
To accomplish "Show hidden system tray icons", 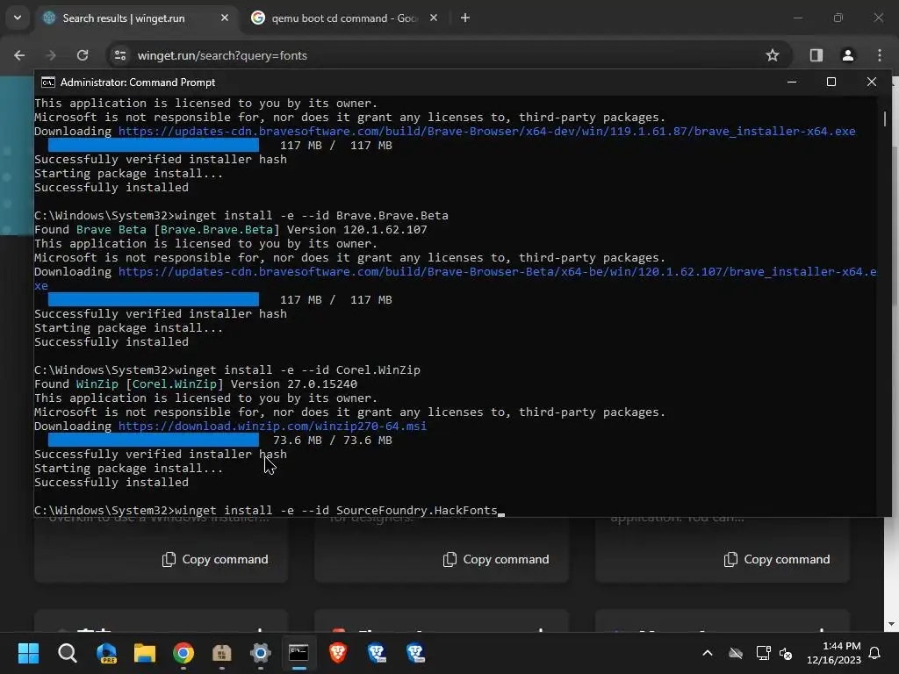I will (708, 653).
